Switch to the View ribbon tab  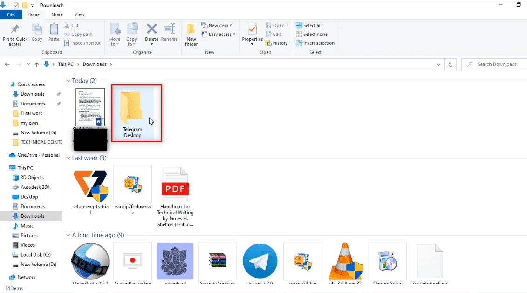(79, 14)
